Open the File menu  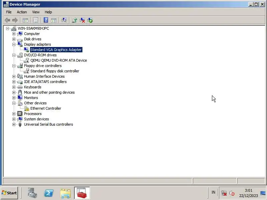pos(9,12)
